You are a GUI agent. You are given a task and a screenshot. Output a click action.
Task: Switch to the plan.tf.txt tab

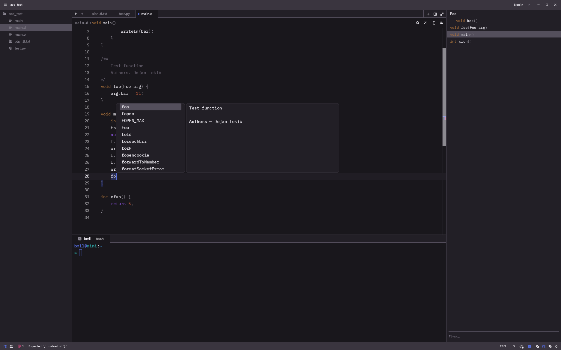click(x=100, y=14)
